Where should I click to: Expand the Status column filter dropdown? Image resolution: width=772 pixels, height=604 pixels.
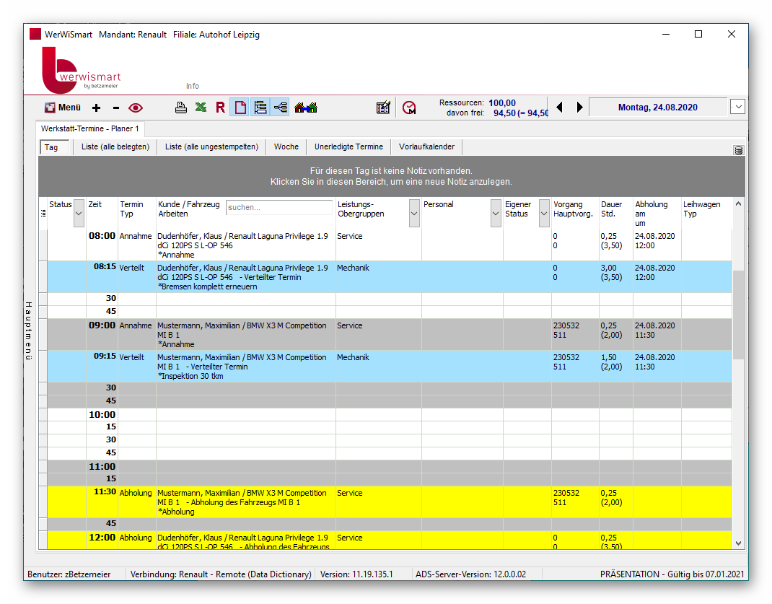(x=79, y=213)
